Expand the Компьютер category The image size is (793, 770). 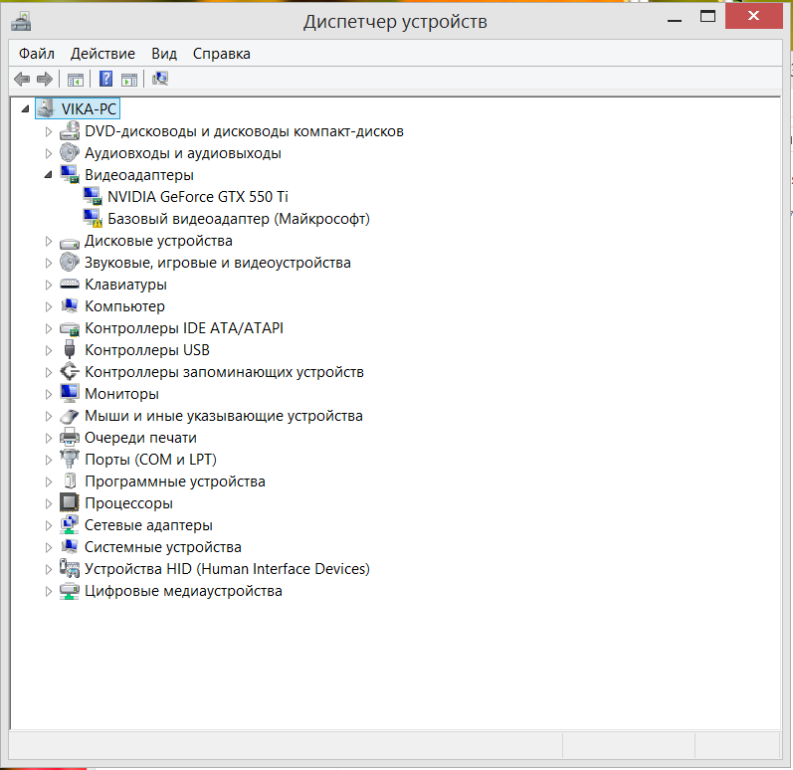[48, 306]
